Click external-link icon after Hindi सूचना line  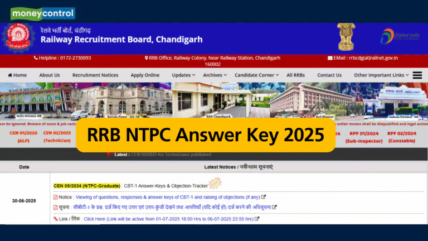pyautogui.click(x=274, y=207)
